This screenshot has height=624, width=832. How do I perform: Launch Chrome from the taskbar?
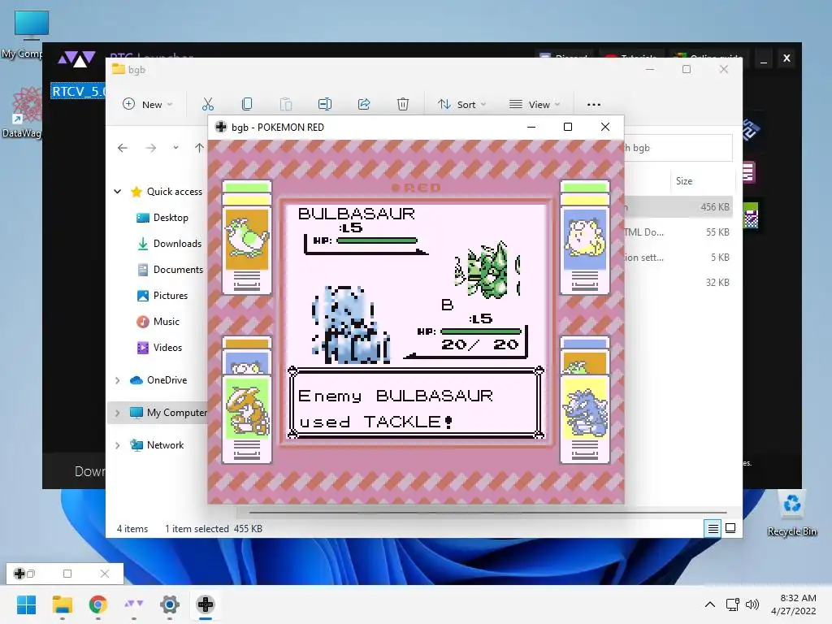point(97,604)
